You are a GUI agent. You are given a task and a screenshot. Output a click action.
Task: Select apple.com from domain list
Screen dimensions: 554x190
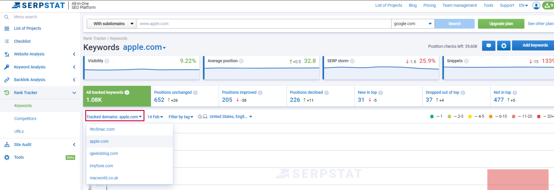(130, 141)
